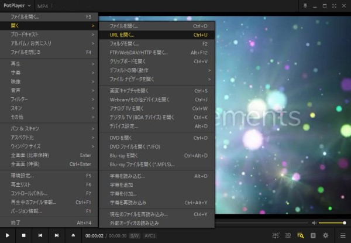Select ファイルを閉じる menu item
The width and height of the screenshot is (351, 243).
49,52
